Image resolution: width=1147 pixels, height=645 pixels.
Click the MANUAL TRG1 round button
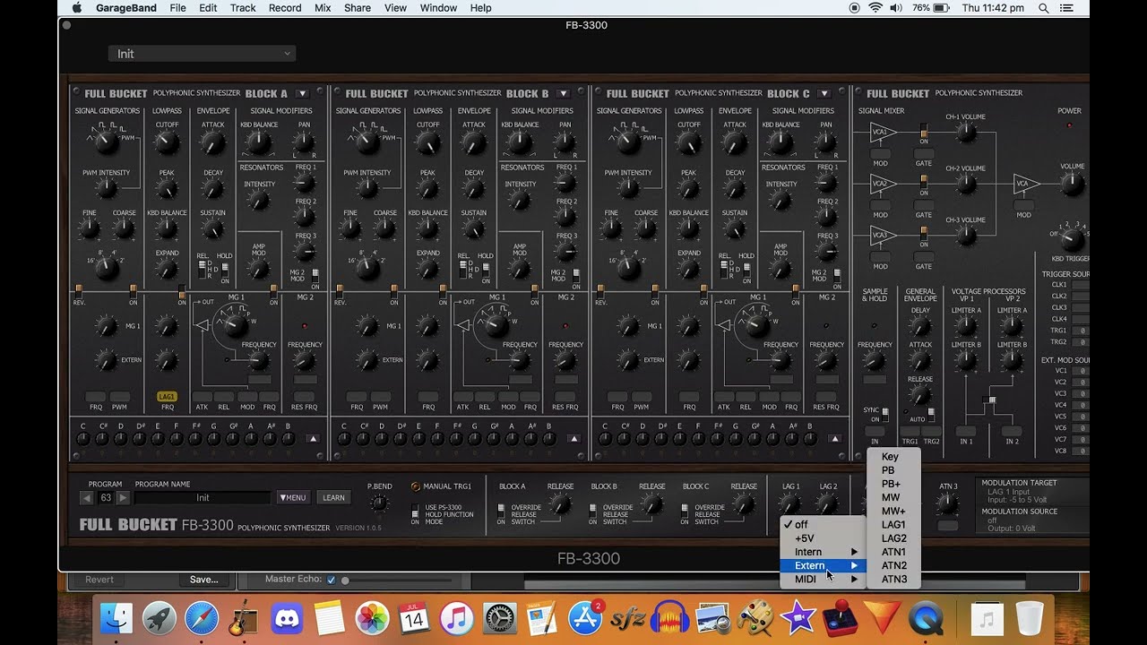[415, 486]
